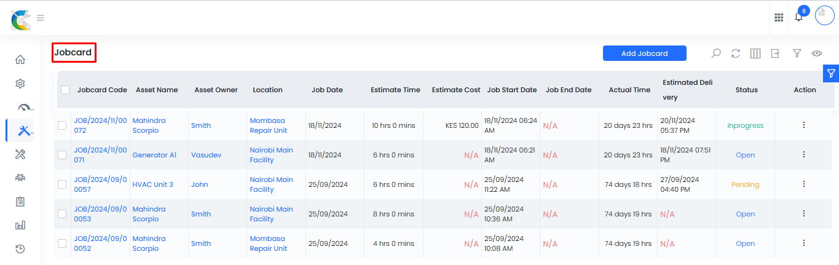Screen dimensions: 839x265
Task: Click the company logo
Action: (x=20, y=19)
